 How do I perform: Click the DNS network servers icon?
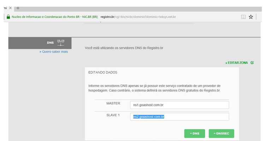click(x=60, y=43)
